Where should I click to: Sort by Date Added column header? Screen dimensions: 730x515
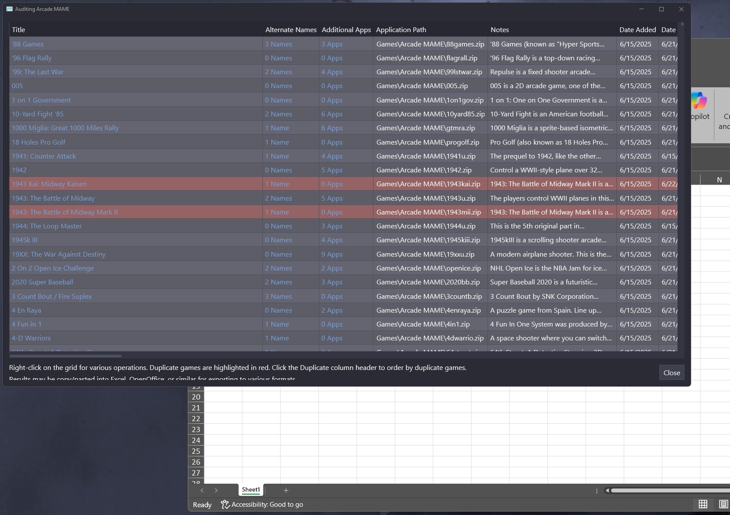point(638,30)
